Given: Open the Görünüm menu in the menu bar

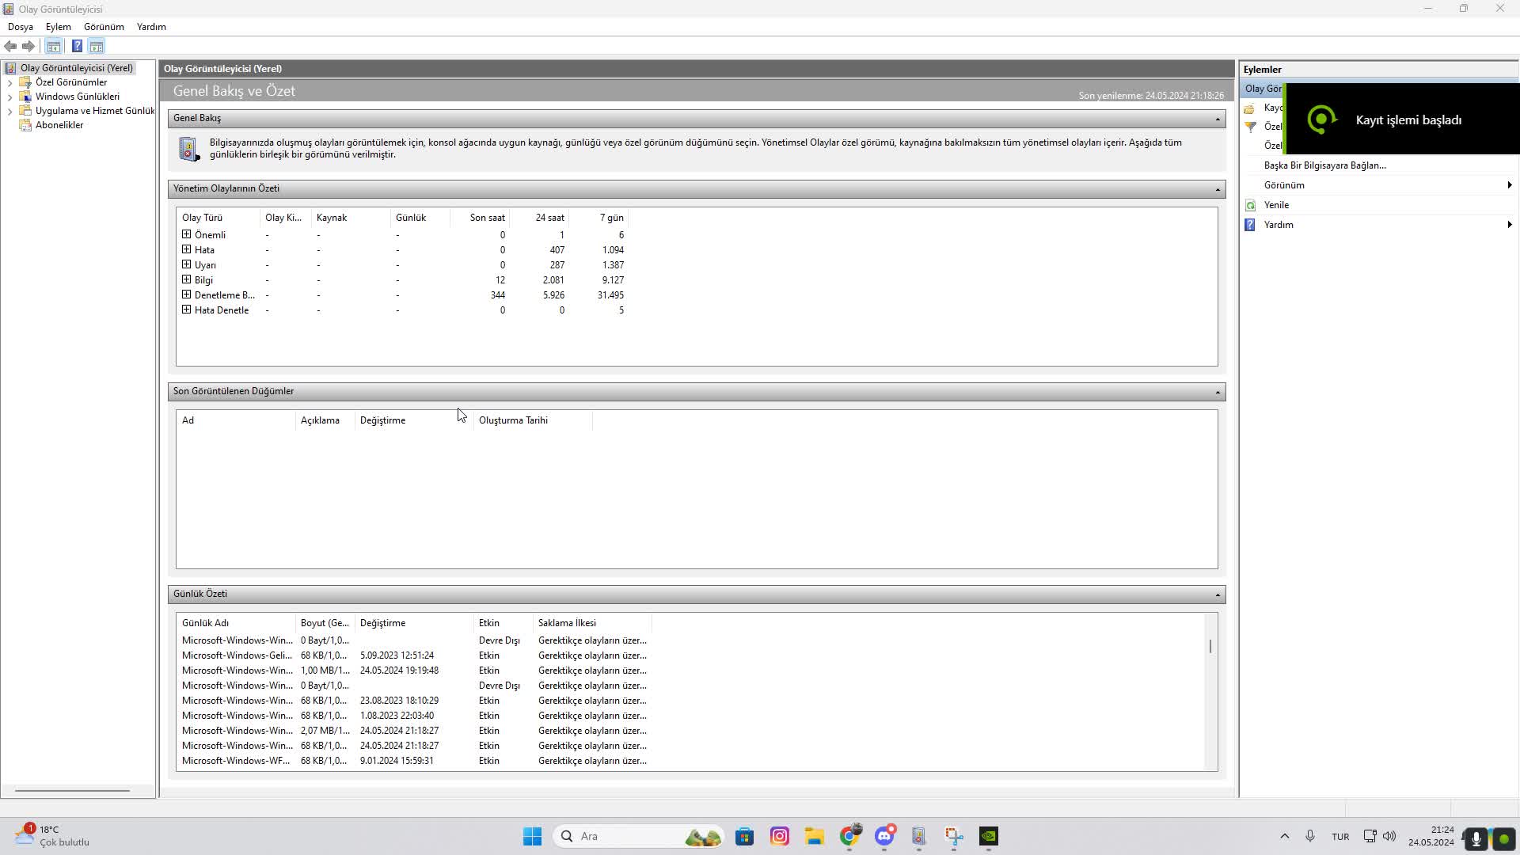Looking at the screenshot, I should click(104, 27).
